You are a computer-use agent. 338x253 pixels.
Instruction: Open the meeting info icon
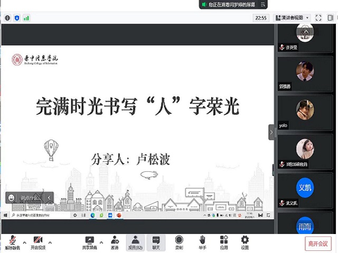(7, 18)
